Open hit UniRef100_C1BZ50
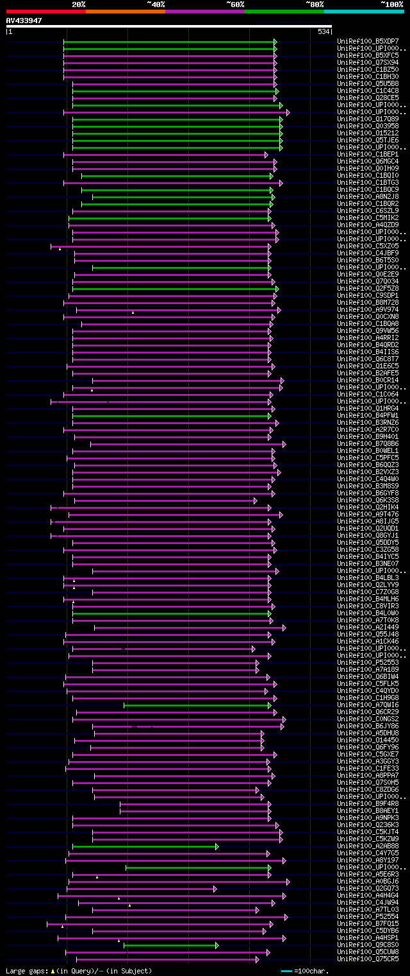This screenshot has width=410, height=976. coord(368,70)
